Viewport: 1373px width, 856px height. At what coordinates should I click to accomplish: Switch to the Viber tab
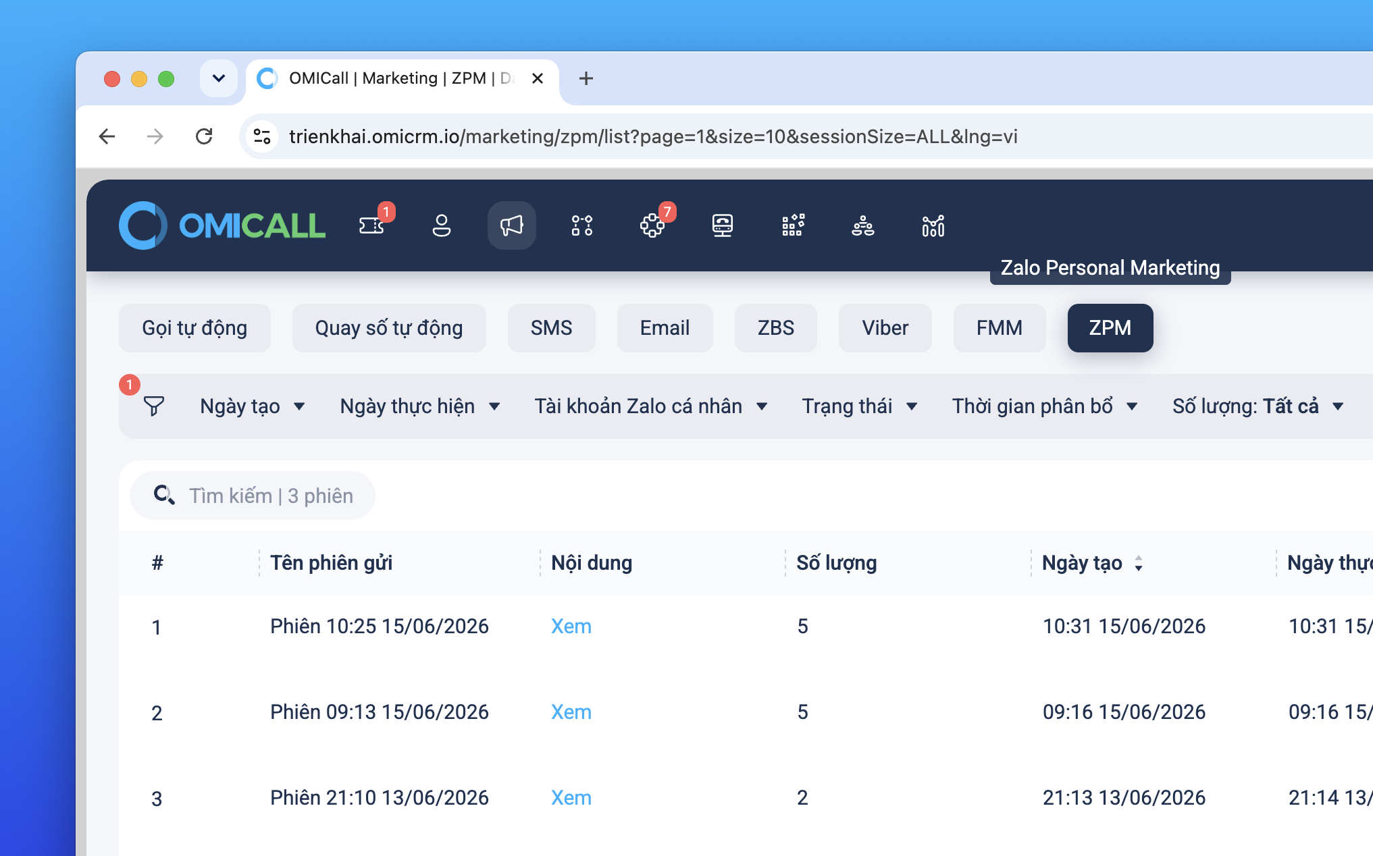tap(885, 328)
